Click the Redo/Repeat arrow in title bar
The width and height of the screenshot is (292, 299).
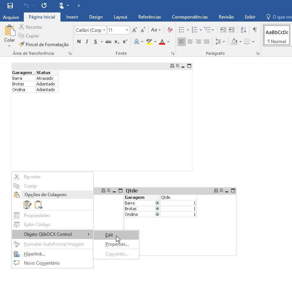(44, 6)
